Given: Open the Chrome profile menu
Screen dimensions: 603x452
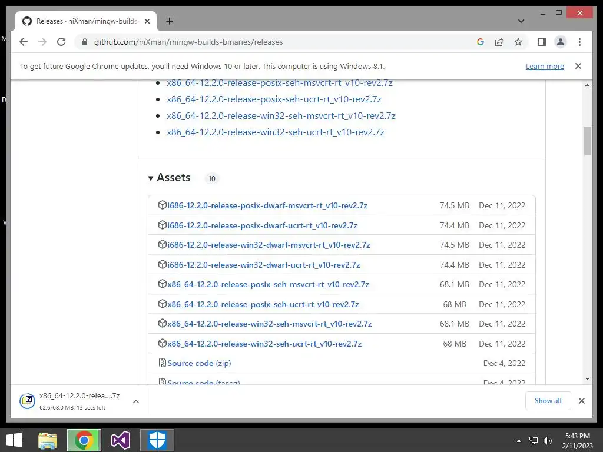Looking at the screenshot, I should coord(561,42).
